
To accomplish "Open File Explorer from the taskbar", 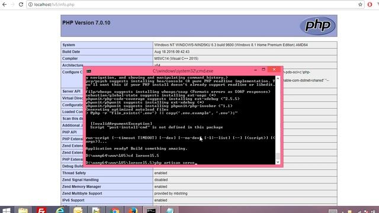I will (x=23, y=211).
